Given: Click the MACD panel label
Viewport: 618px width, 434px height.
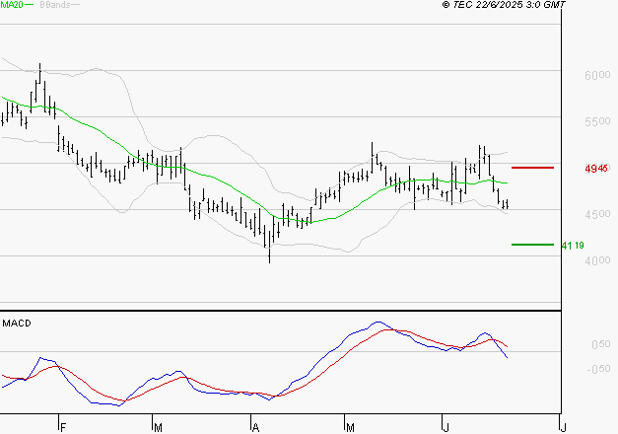Looking at the screenshot, I should (x=17, y=323).
